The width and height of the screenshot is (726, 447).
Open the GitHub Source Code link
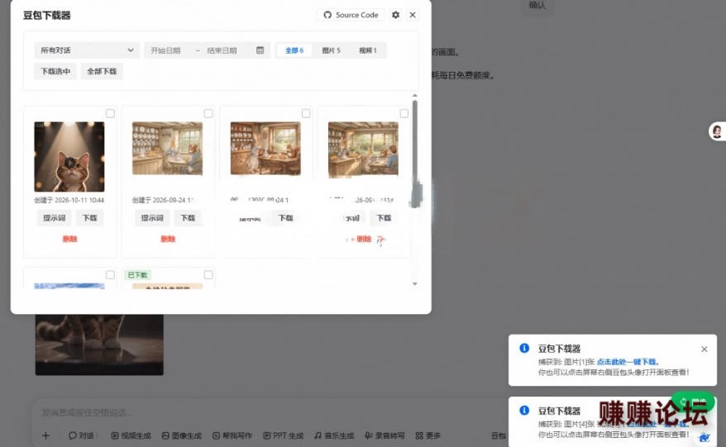point(351,15)
